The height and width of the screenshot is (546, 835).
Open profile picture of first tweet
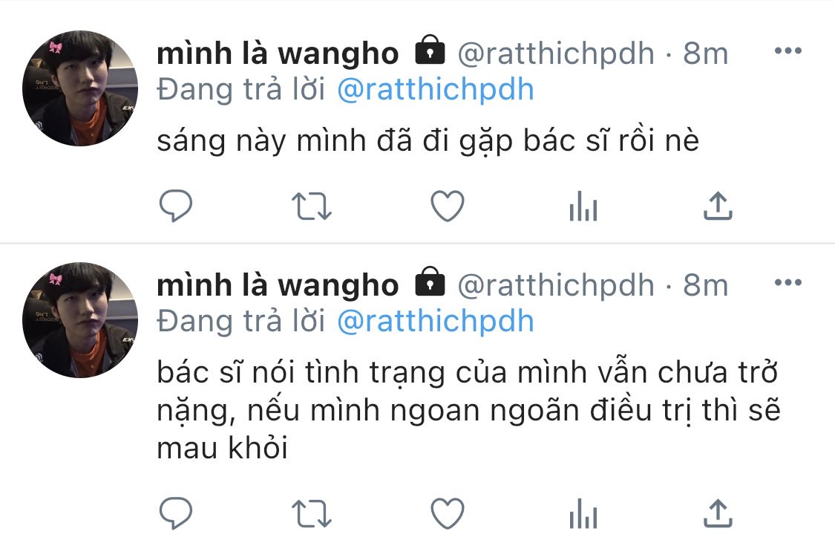80,88
